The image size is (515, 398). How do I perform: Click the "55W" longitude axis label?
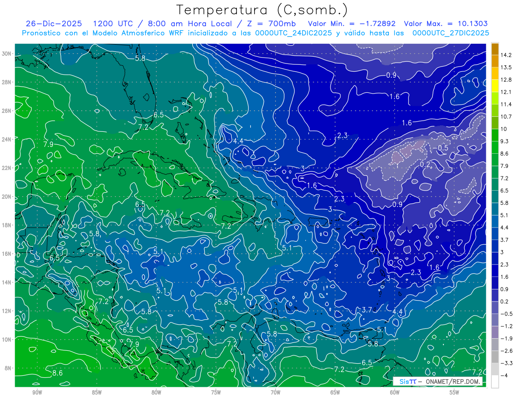[454, 393]
